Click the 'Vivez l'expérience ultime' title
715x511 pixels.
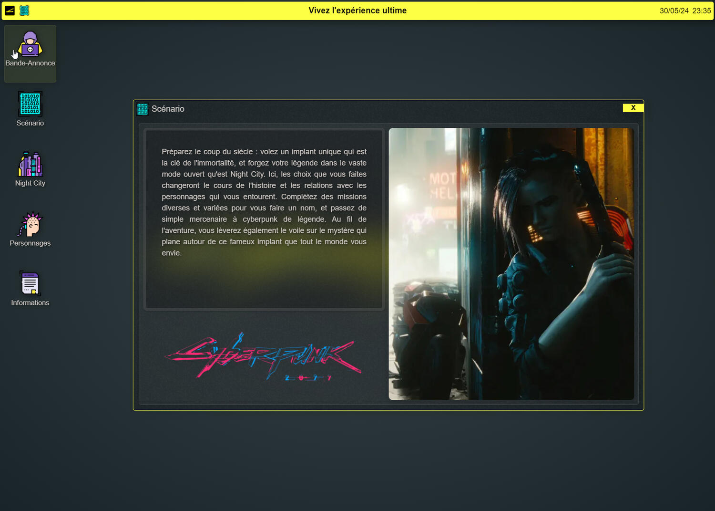pyautogui.click(x=357, y=10)
